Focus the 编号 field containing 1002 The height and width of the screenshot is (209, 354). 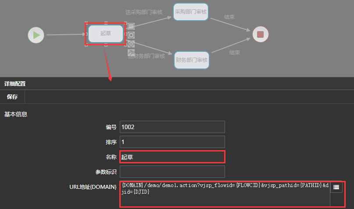(x=172, y=127)
